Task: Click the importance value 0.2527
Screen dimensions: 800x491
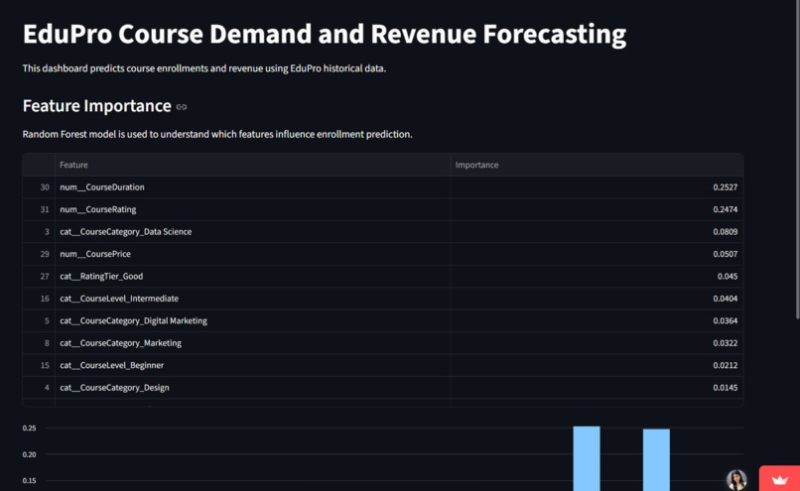Action: [x=725, y=187]
